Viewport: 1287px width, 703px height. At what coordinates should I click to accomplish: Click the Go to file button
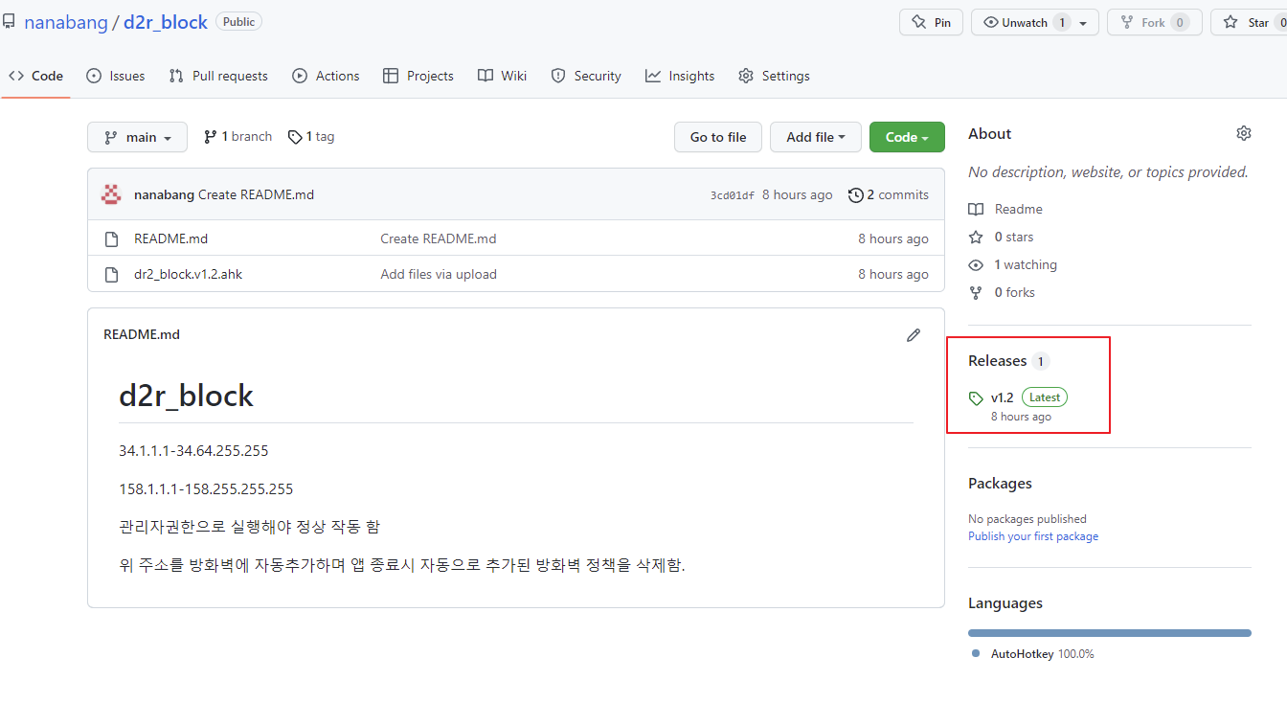tap(718, 137)
